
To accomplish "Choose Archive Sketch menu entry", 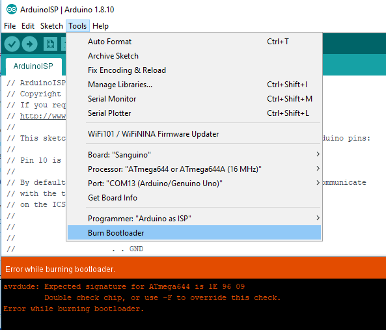I will (x=194, y=56).
